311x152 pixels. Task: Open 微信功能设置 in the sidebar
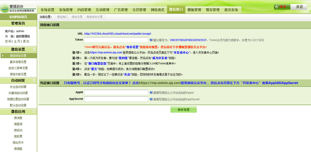point(18,74)
